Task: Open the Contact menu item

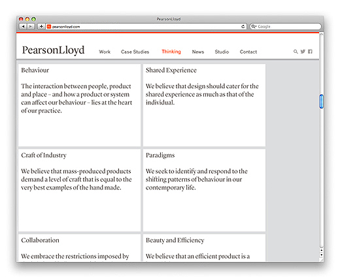Action: click(x=248, y=52)
